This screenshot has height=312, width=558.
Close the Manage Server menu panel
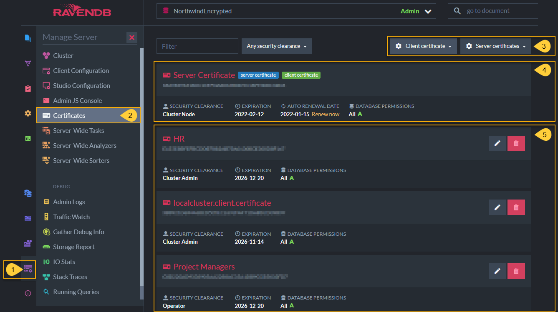click(132, 37)
